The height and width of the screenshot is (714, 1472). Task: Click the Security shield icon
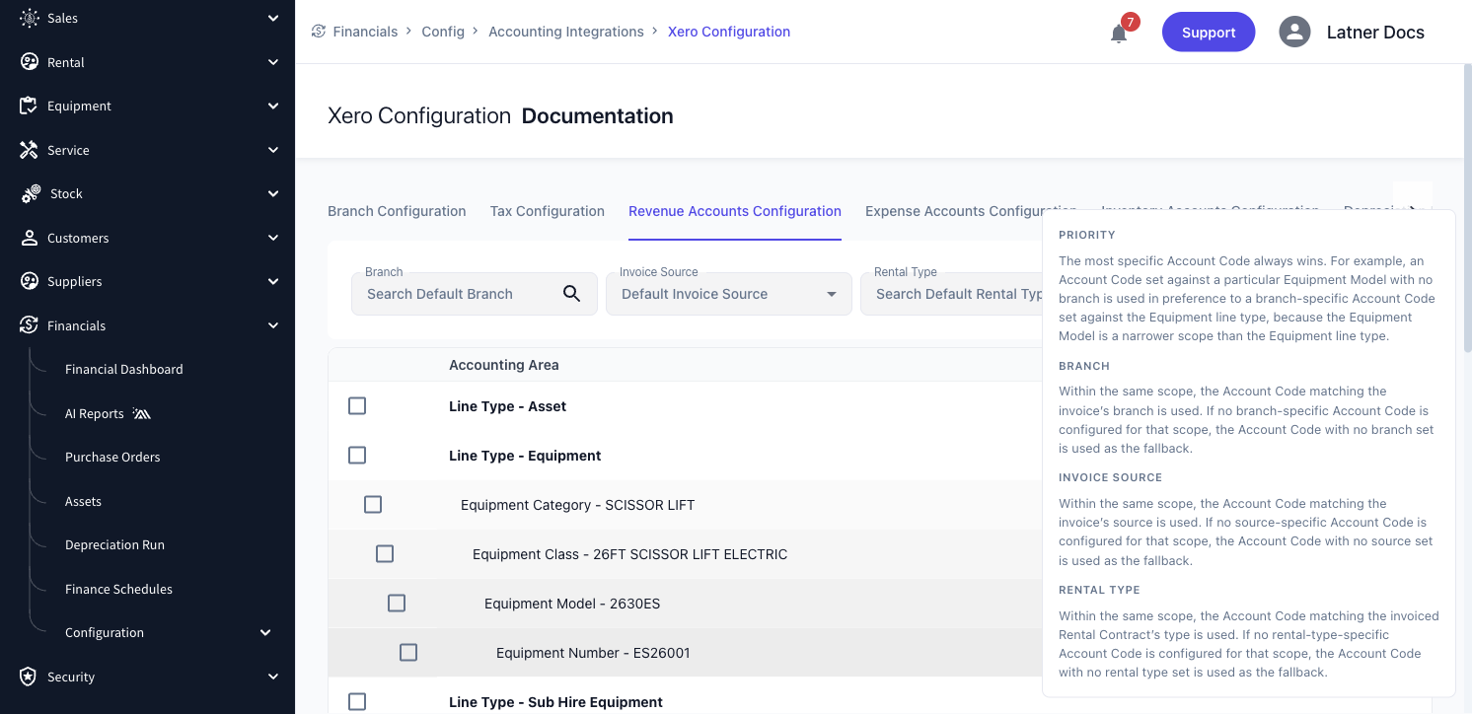(x=30, y=677)
